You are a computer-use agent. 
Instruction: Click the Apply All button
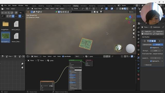[147, 32]
